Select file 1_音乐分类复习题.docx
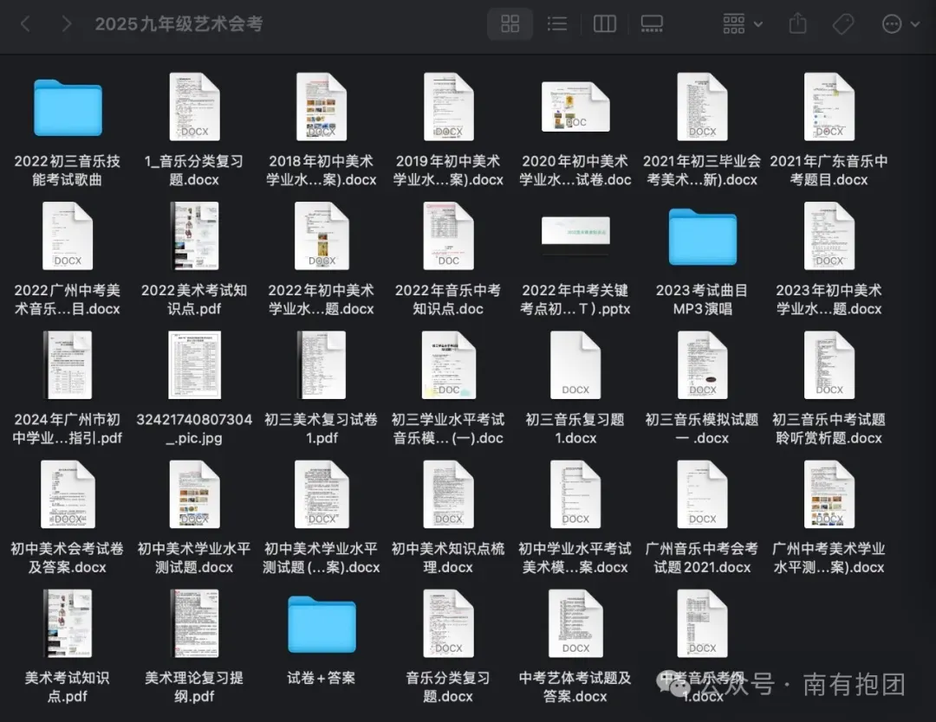Viewport: 936px width, 722px height. click(194, 107)
